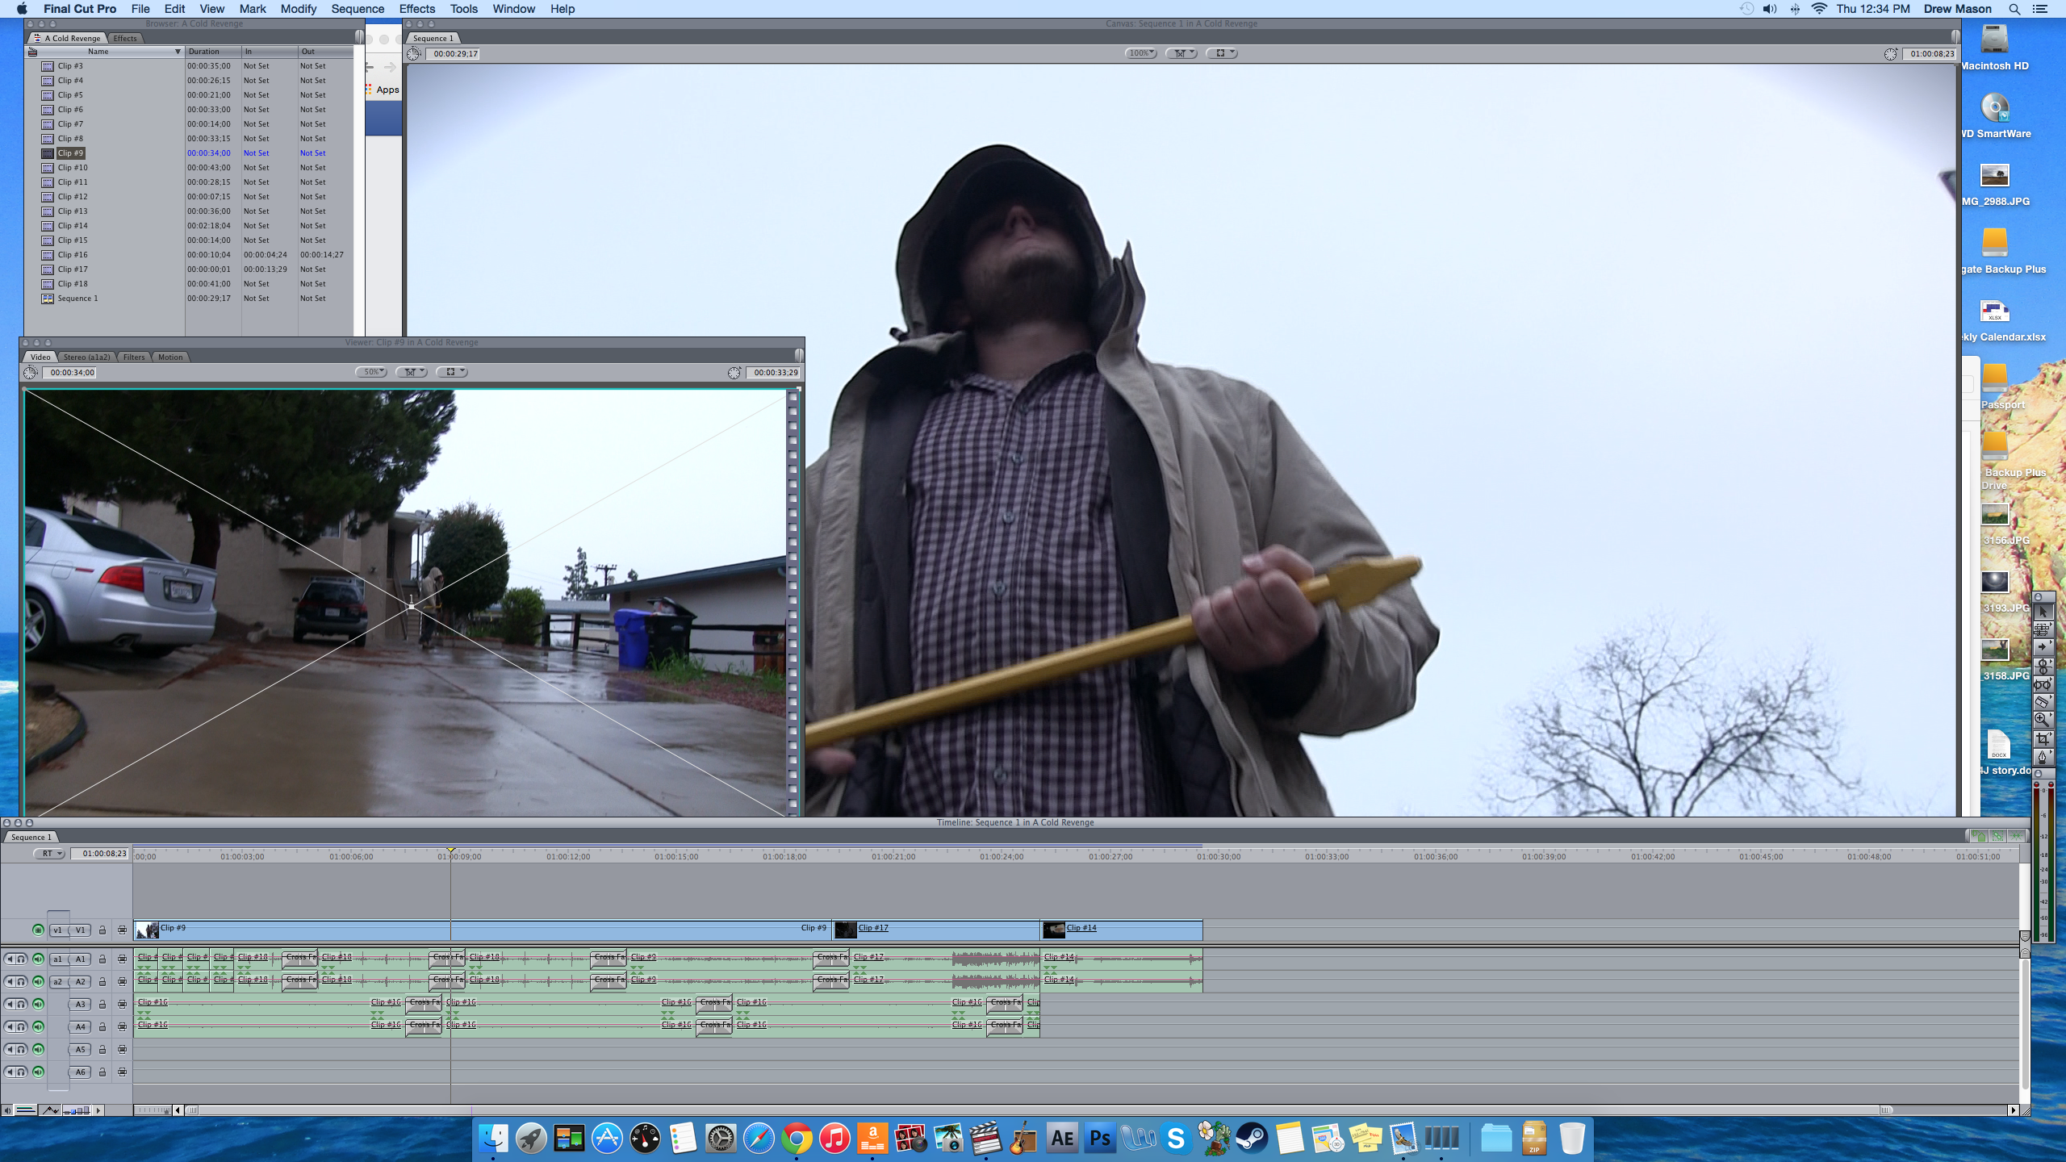Switch to the Filters tab in Viewer
The width and height of the screenshot is (2066, 1162).
134,357
